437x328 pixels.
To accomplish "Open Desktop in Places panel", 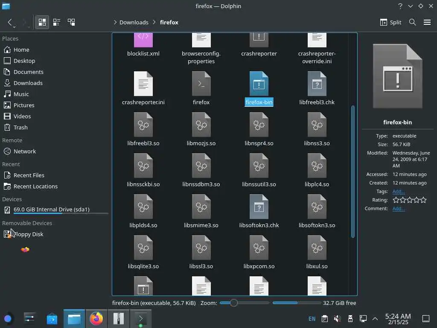I will coord(55,61).
